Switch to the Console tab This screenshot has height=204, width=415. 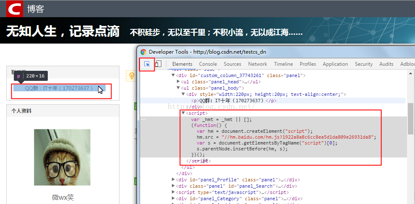208,64
